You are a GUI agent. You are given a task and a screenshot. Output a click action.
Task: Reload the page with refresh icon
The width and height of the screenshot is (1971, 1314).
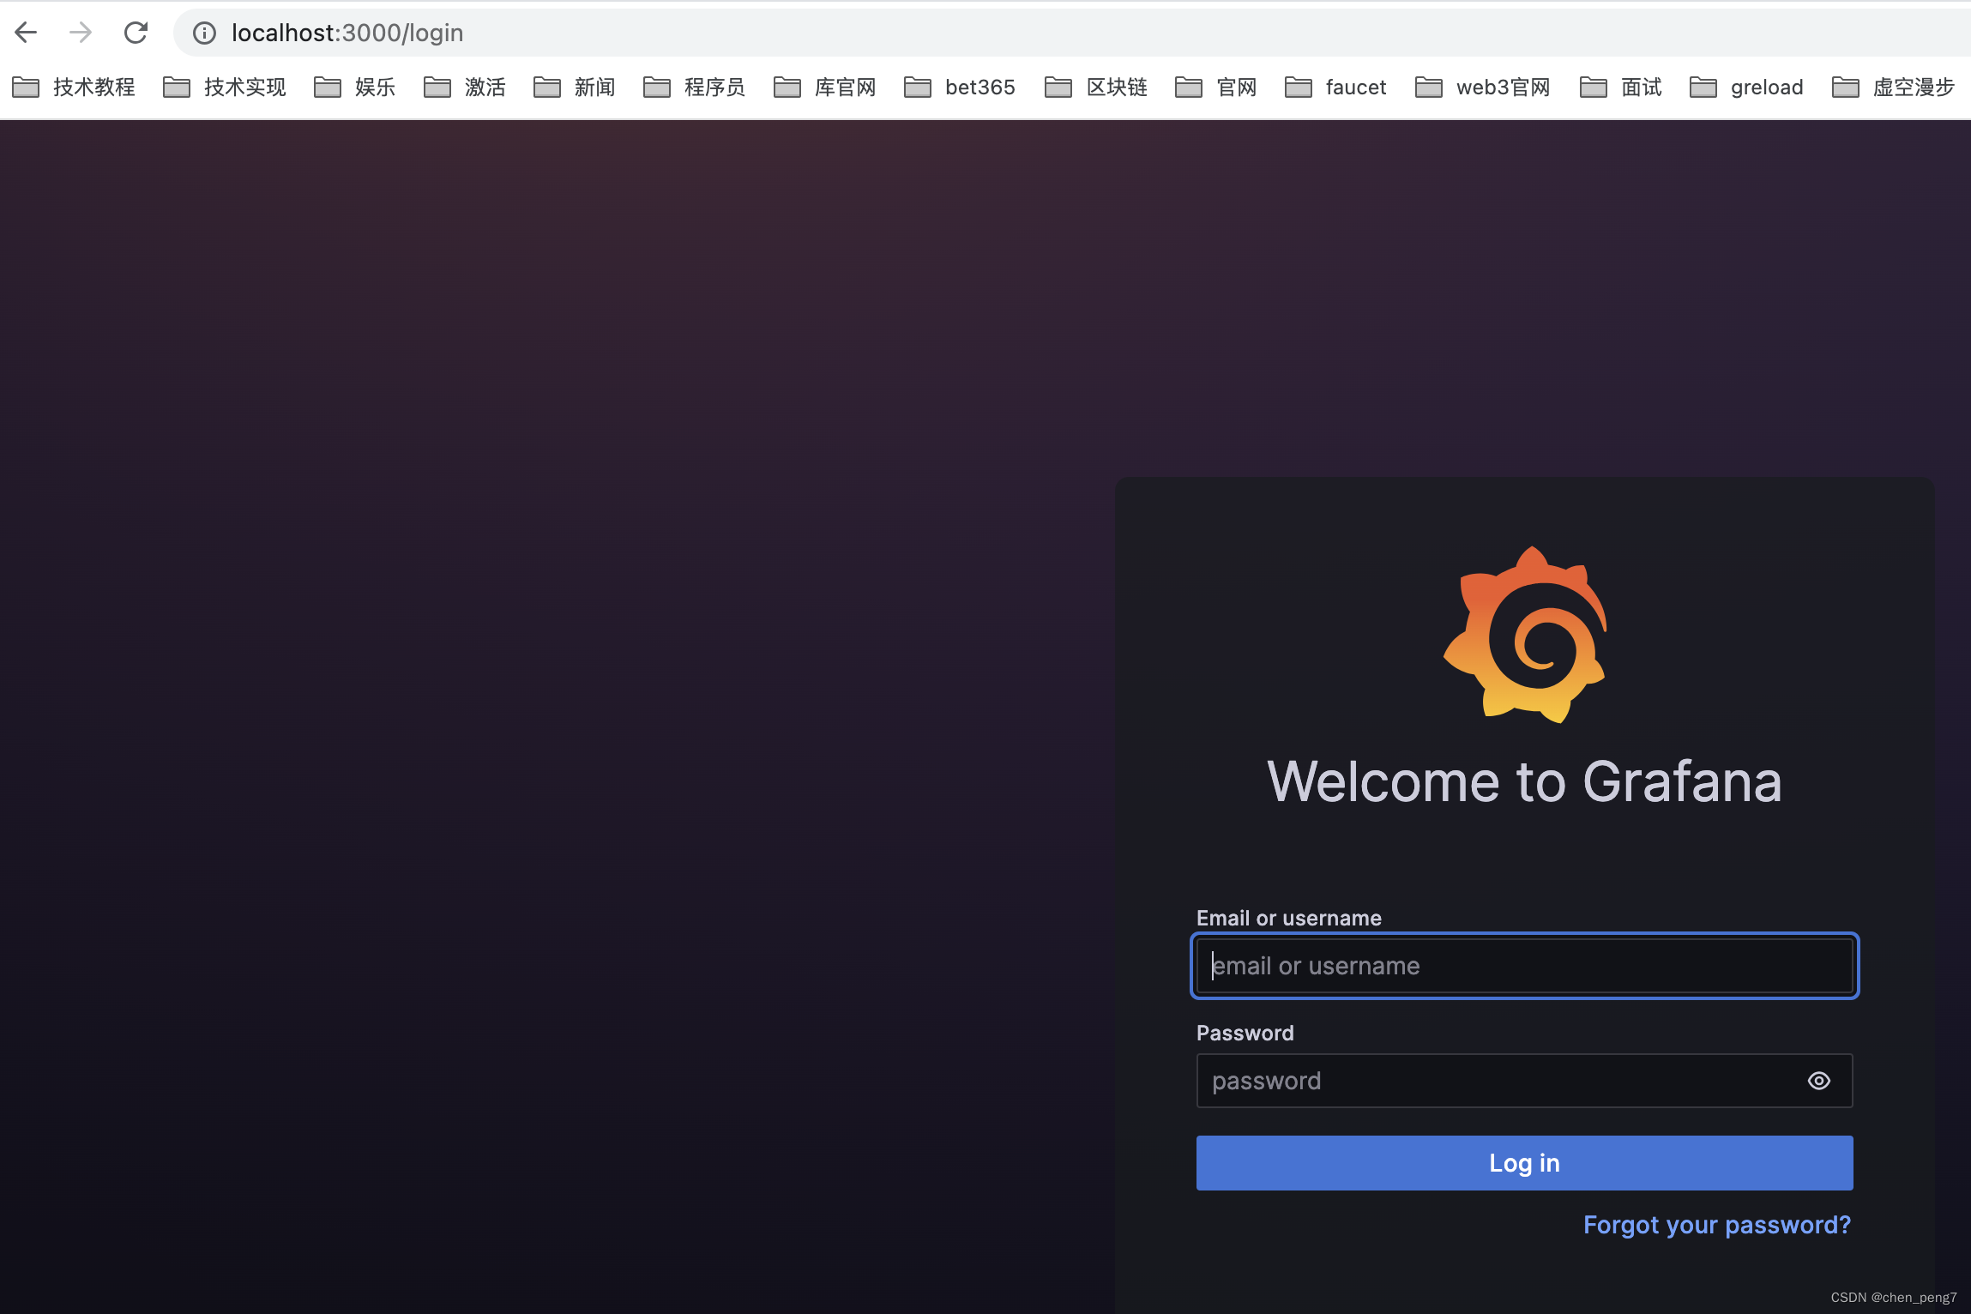click(x=136, y=33)
